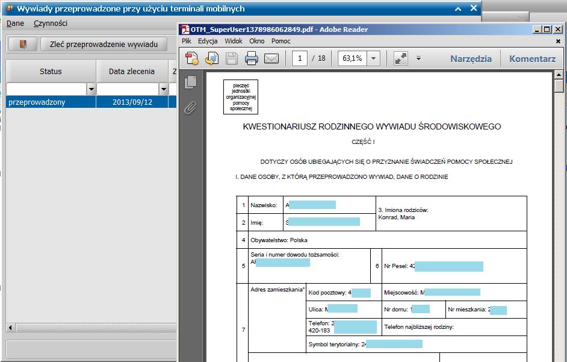Open the Dane menu
This screenshot has height=362, width=567.
15,23
